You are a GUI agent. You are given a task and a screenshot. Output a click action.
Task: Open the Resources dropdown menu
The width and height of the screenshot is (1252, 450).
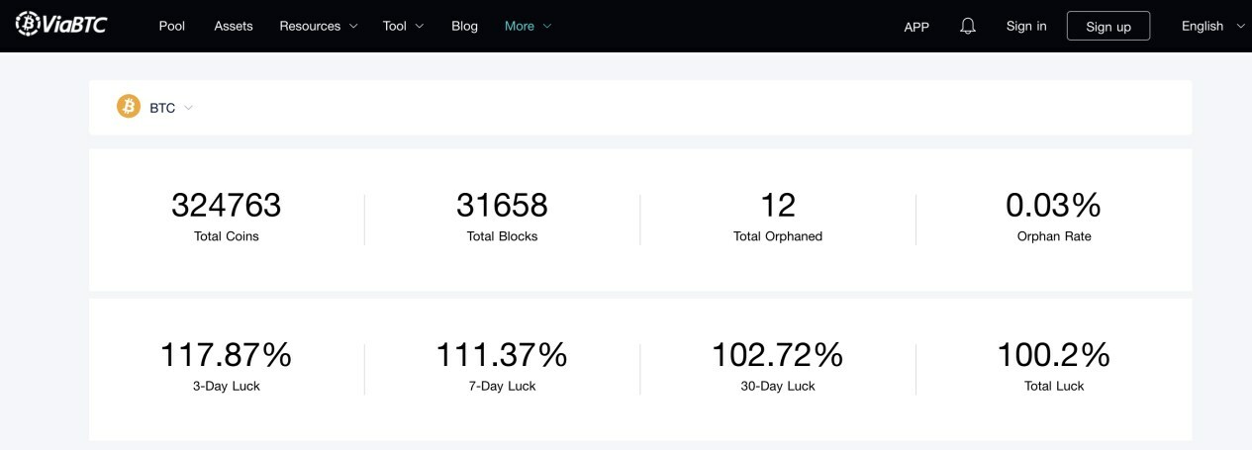pyautogui.click(x=318, y=26)
